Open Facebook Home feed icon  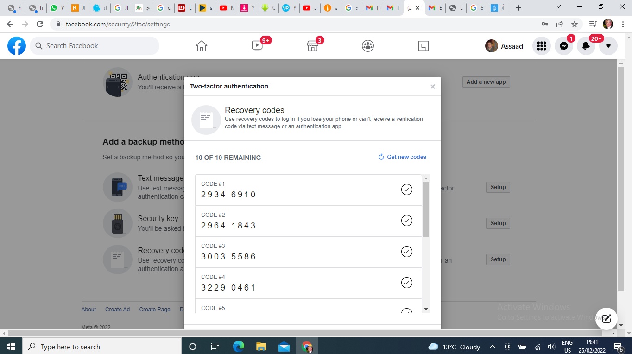201,46
